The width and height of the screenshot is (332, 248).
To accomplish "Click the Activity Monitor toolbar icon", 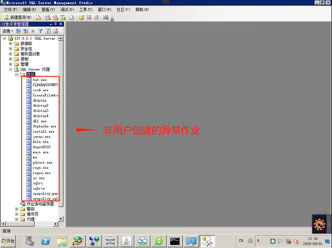I will [106, 17].
